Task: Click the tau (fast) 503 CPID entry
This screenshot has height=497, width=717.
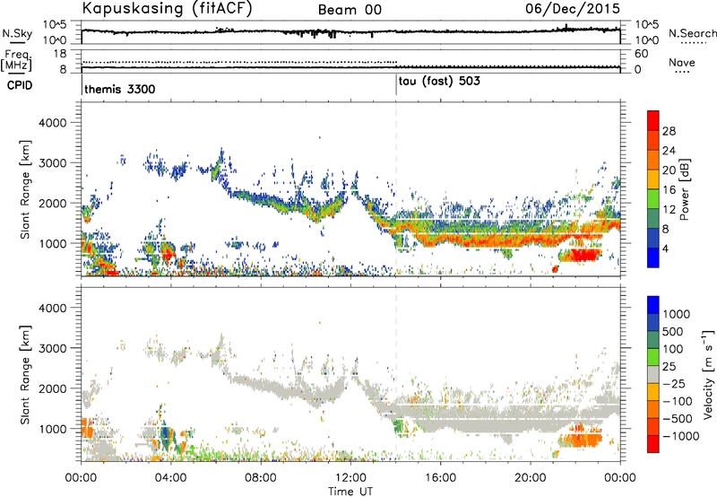Action: coord(439,82)
